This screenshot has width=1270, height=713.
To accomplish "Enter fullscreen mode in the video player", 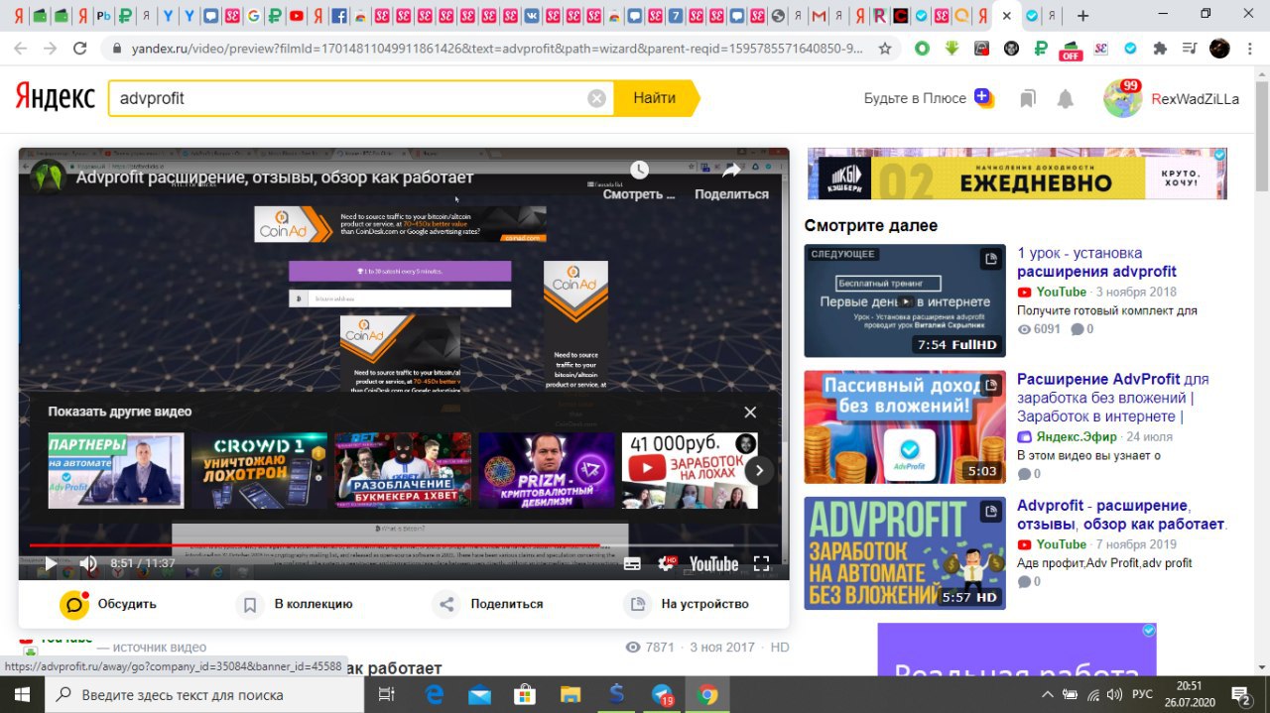I will pyautogui.click(x=762, y=564).
